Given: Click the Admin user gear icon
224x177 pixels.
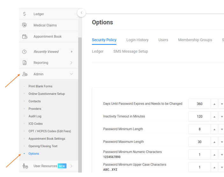Looking at the screenshot, I should (25, 74).
